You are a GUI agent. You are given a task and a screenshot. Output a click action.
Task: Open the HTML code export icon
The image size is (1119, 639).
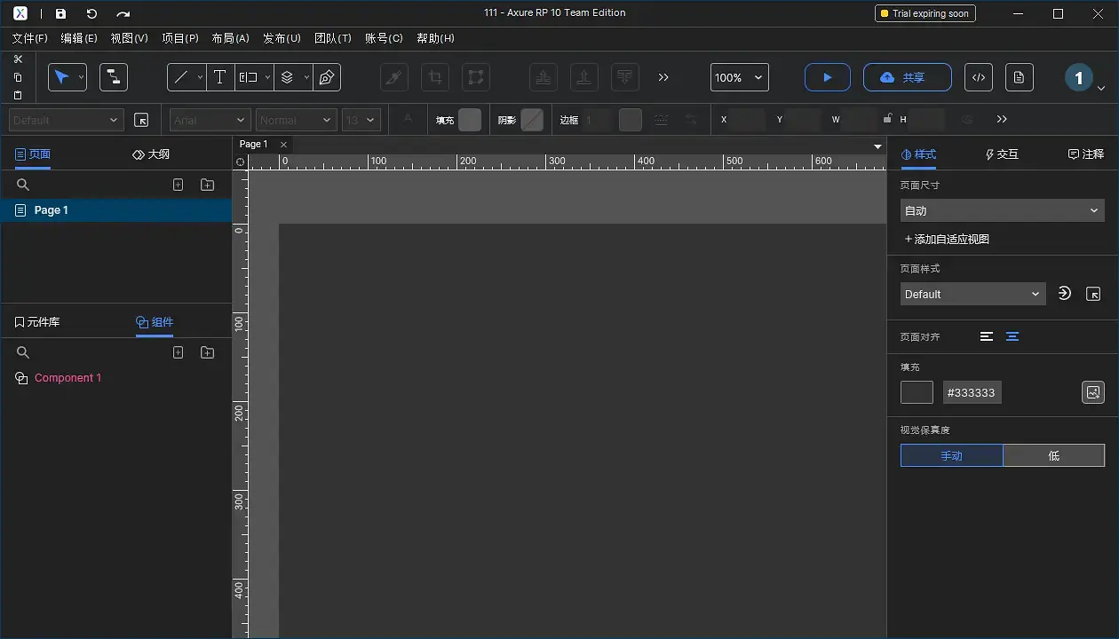(x=978, y=77)
